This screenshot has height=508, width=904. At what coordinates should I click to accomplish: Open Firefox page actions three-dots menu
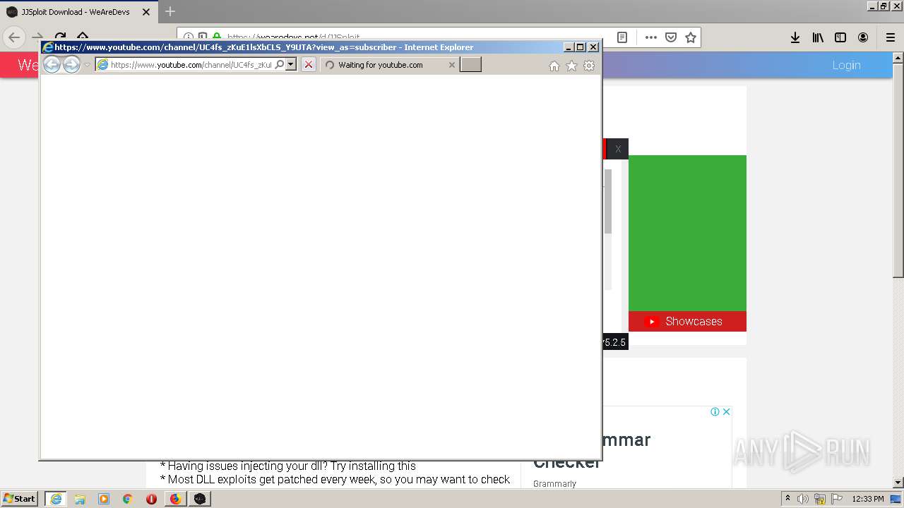point(651,37)
